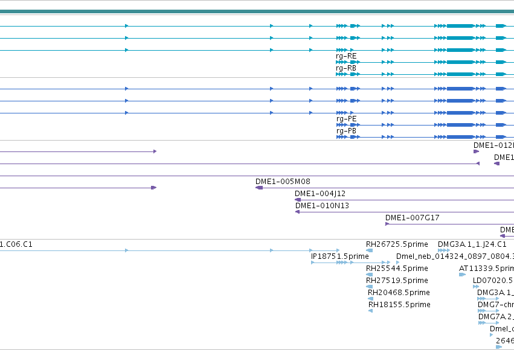514x350 pixels.
Task: Click the DME1-007G17 start arrowhead glyph
Action: (387, 224)
